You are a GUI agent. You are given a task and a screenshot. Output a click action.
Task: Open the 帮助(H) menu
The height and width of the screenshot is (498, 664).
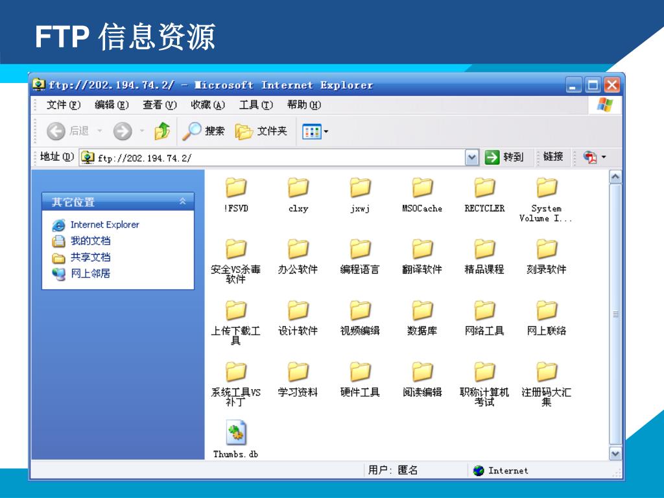[304, 104]
